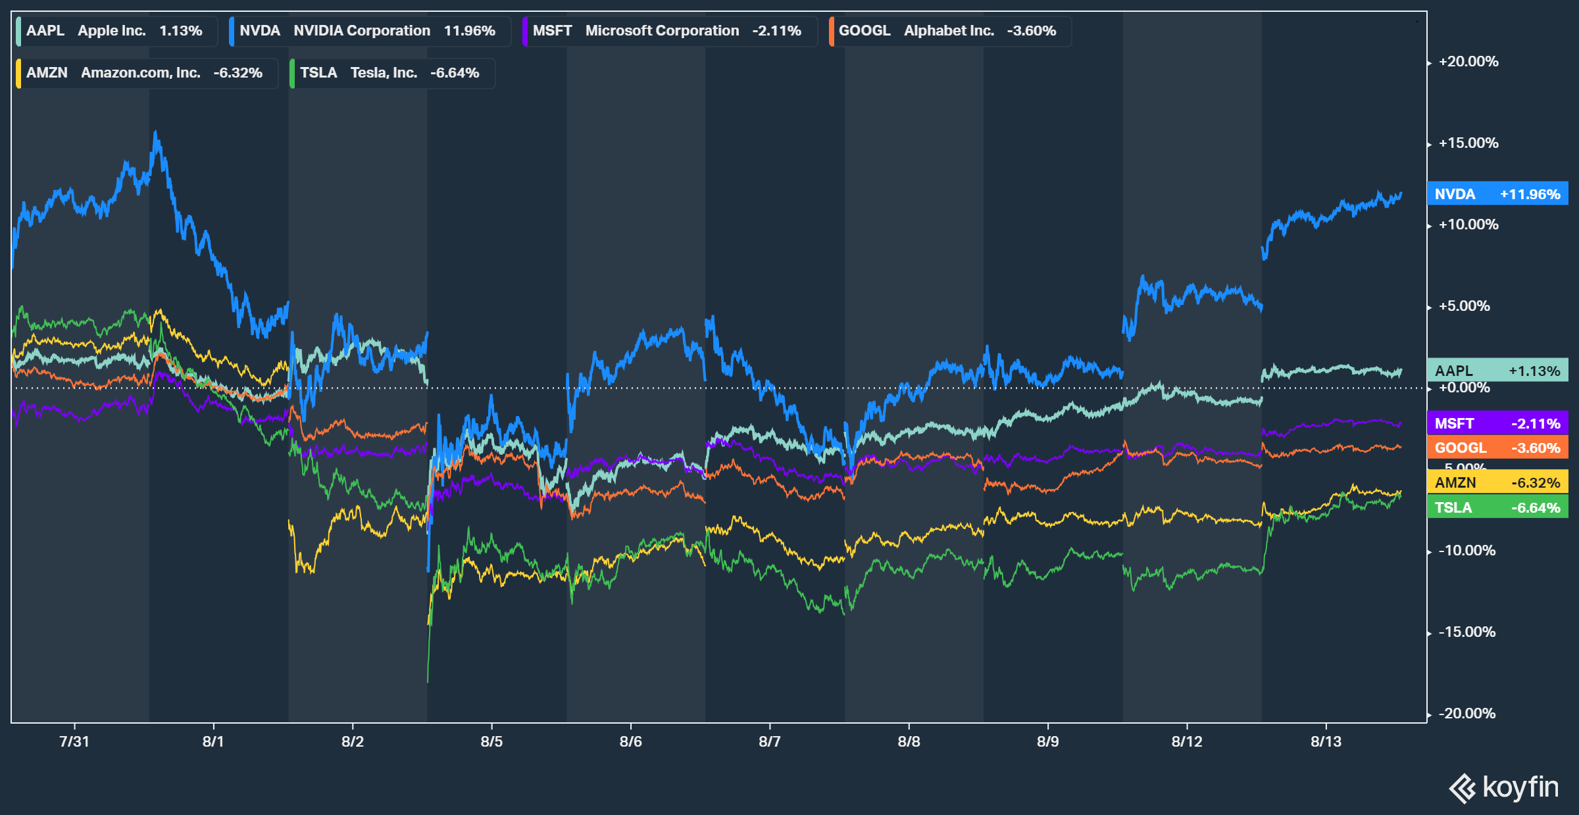Click the 8/5 date on time axis

point(491,741)
